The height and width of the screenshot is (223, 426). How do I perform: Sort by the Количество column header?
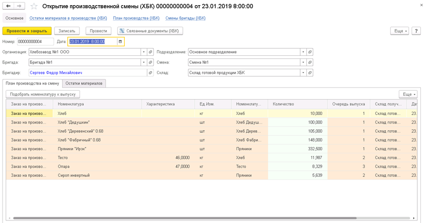pyautogui.click(x=298, y=104)
